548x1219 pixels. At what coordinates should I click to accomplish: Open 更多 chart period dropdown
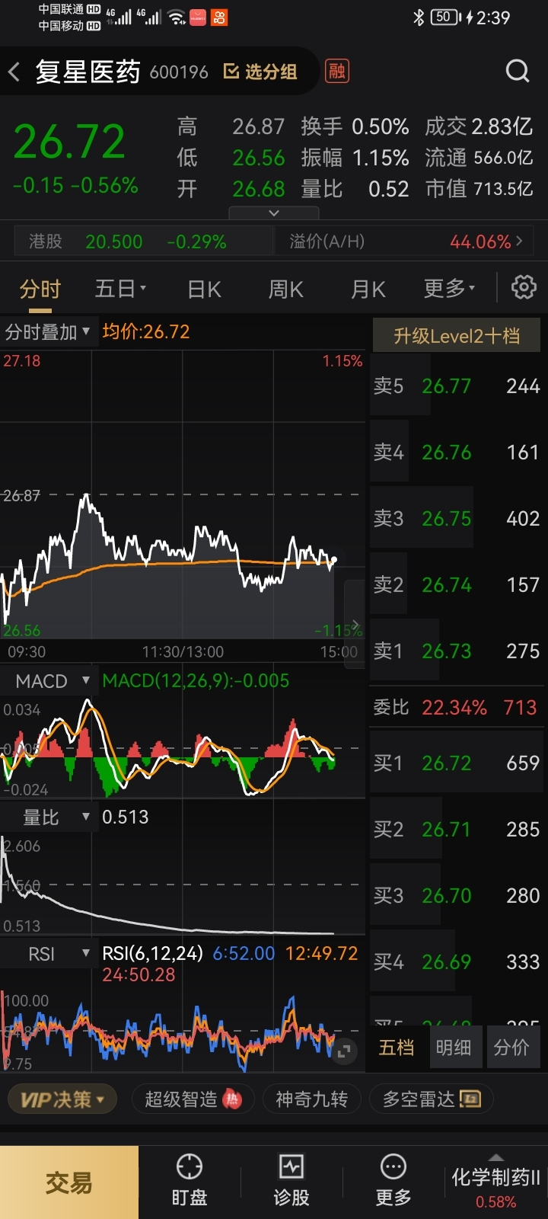pos(449,289)
